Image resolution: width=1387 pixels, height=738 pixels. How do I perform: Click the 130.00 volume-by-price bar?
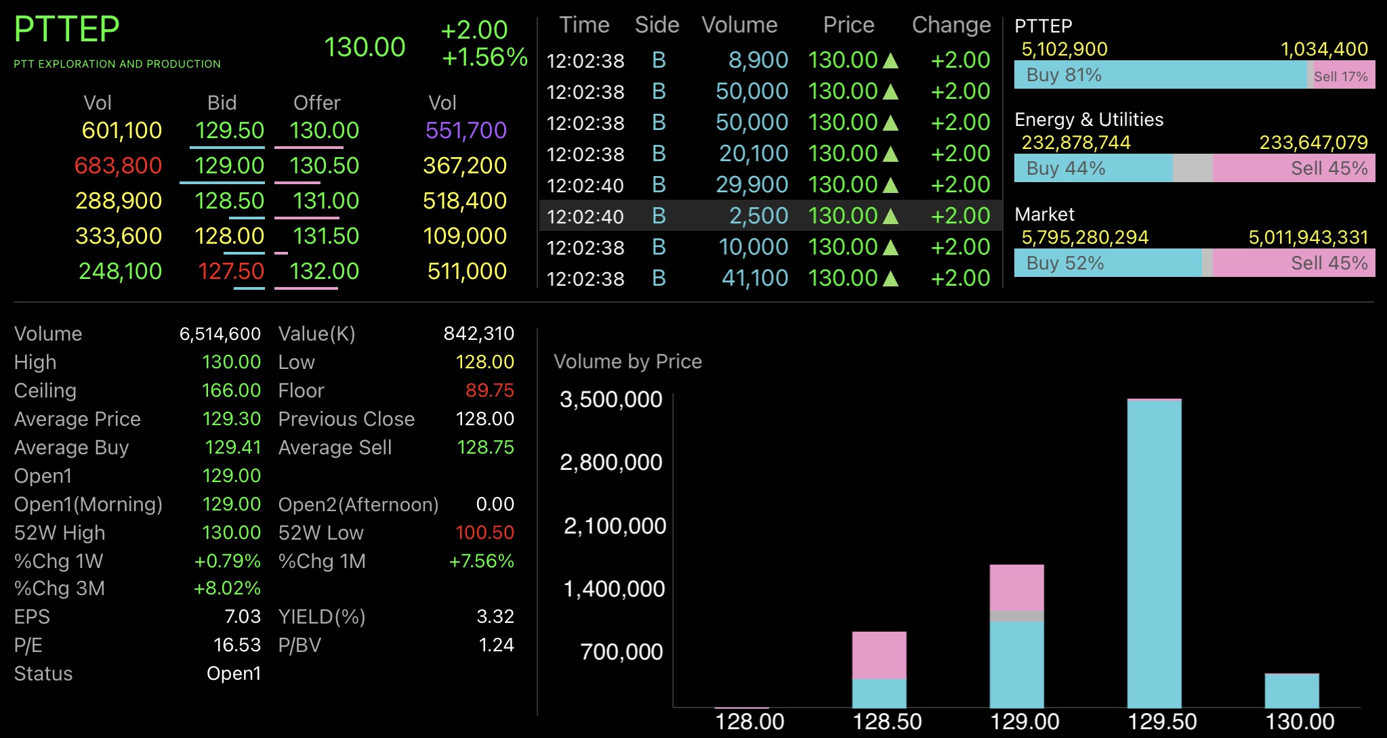(1291, 691)
